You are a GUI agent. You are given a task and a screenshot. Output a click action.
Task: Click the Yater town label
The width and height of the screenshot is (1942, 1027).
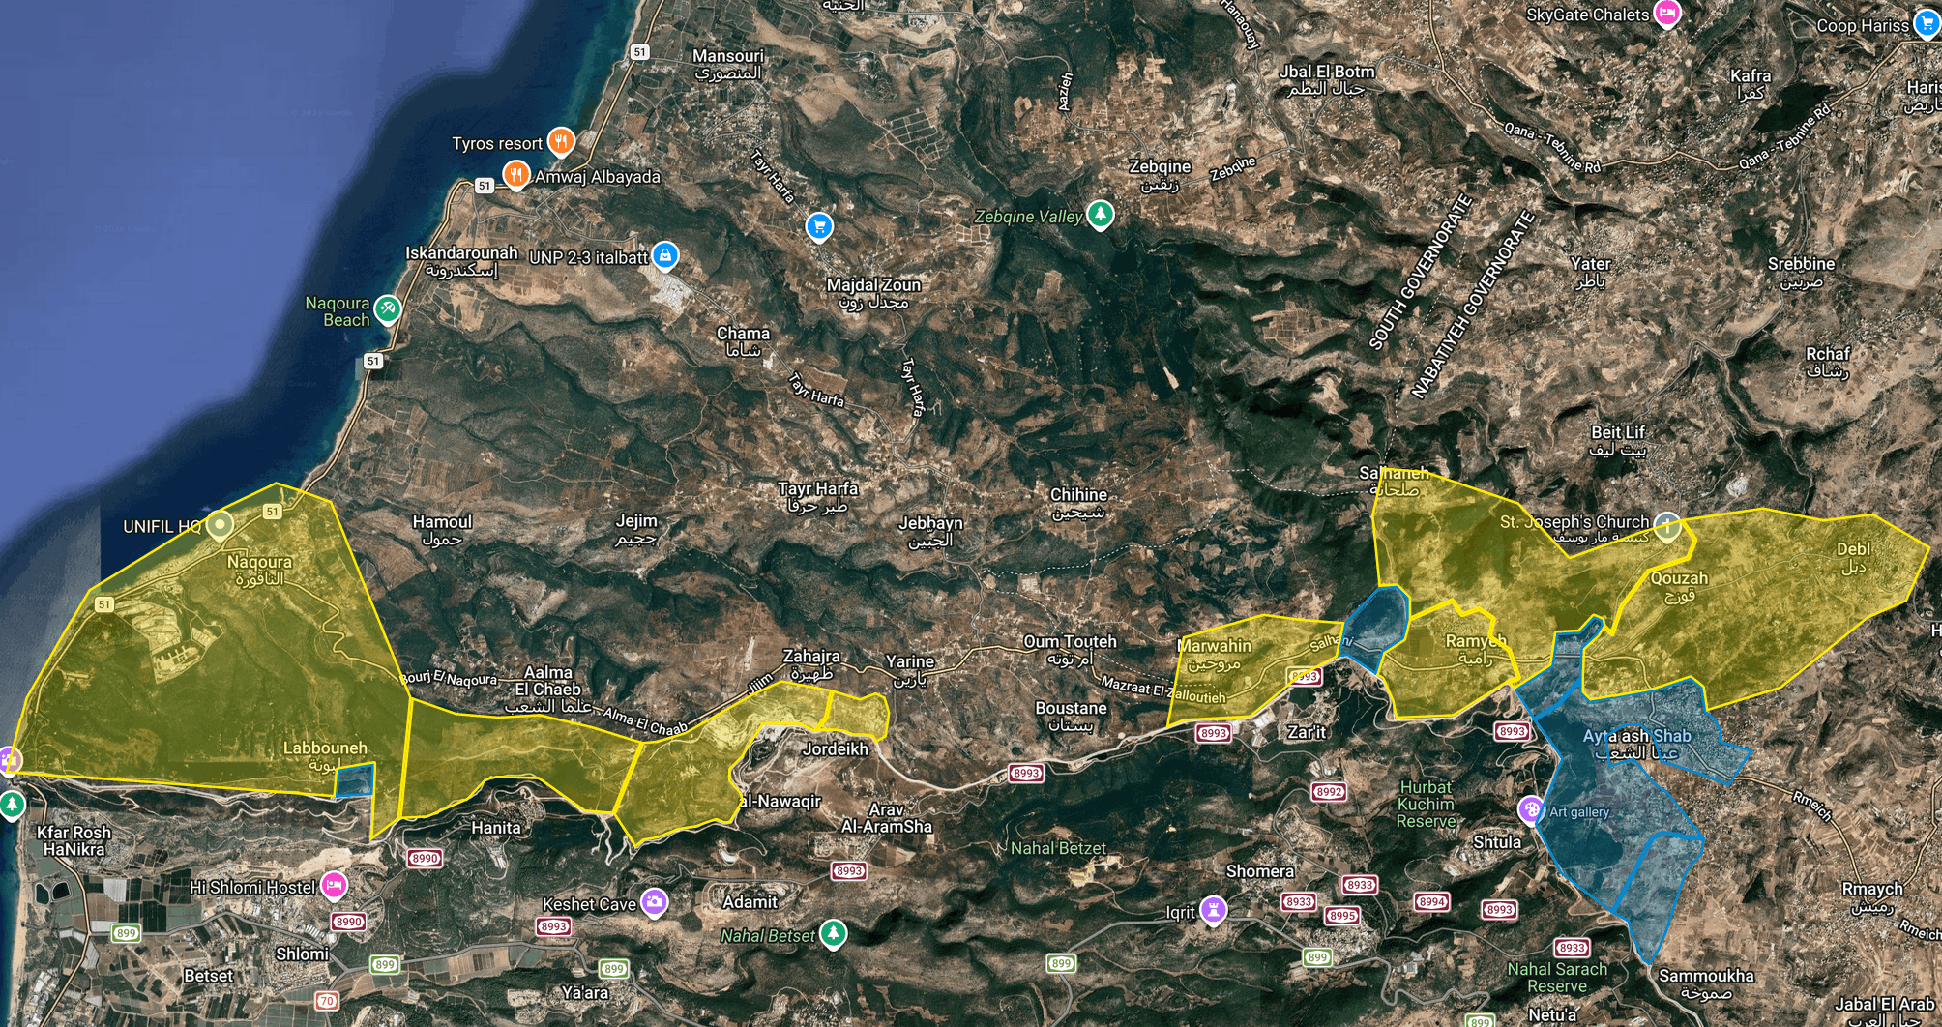tap(1591, 272)
